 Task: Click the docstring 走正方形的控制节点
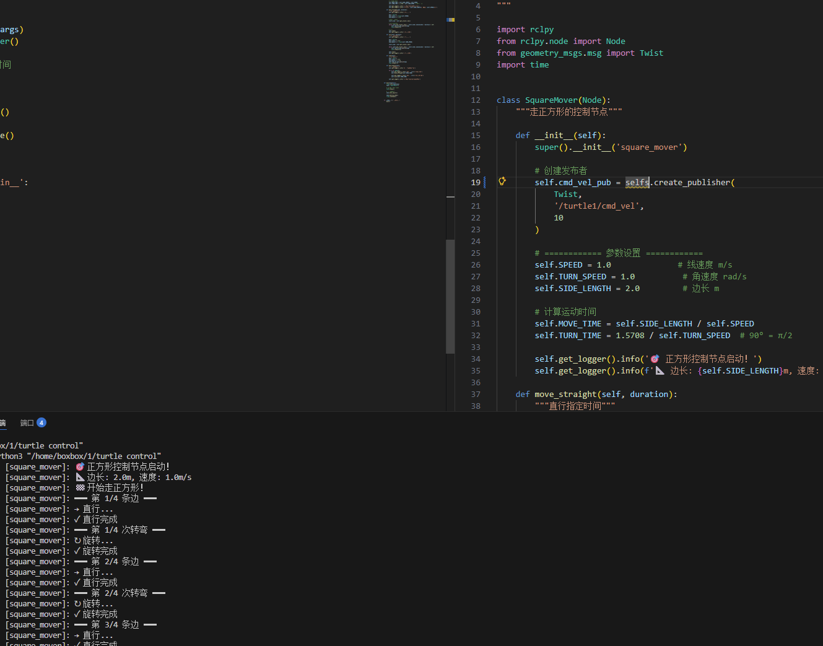pyautogui.click(x=569, y=112)
